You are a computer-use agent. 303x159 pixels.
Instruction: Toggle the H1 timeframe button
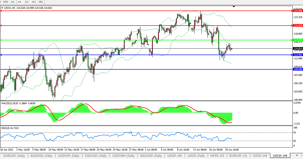(13, 2)
